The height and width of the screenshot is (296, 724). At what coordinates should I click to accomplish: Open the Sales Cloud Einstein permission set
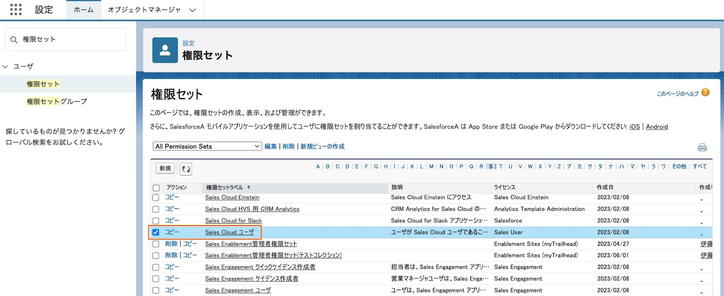point(232,197)
